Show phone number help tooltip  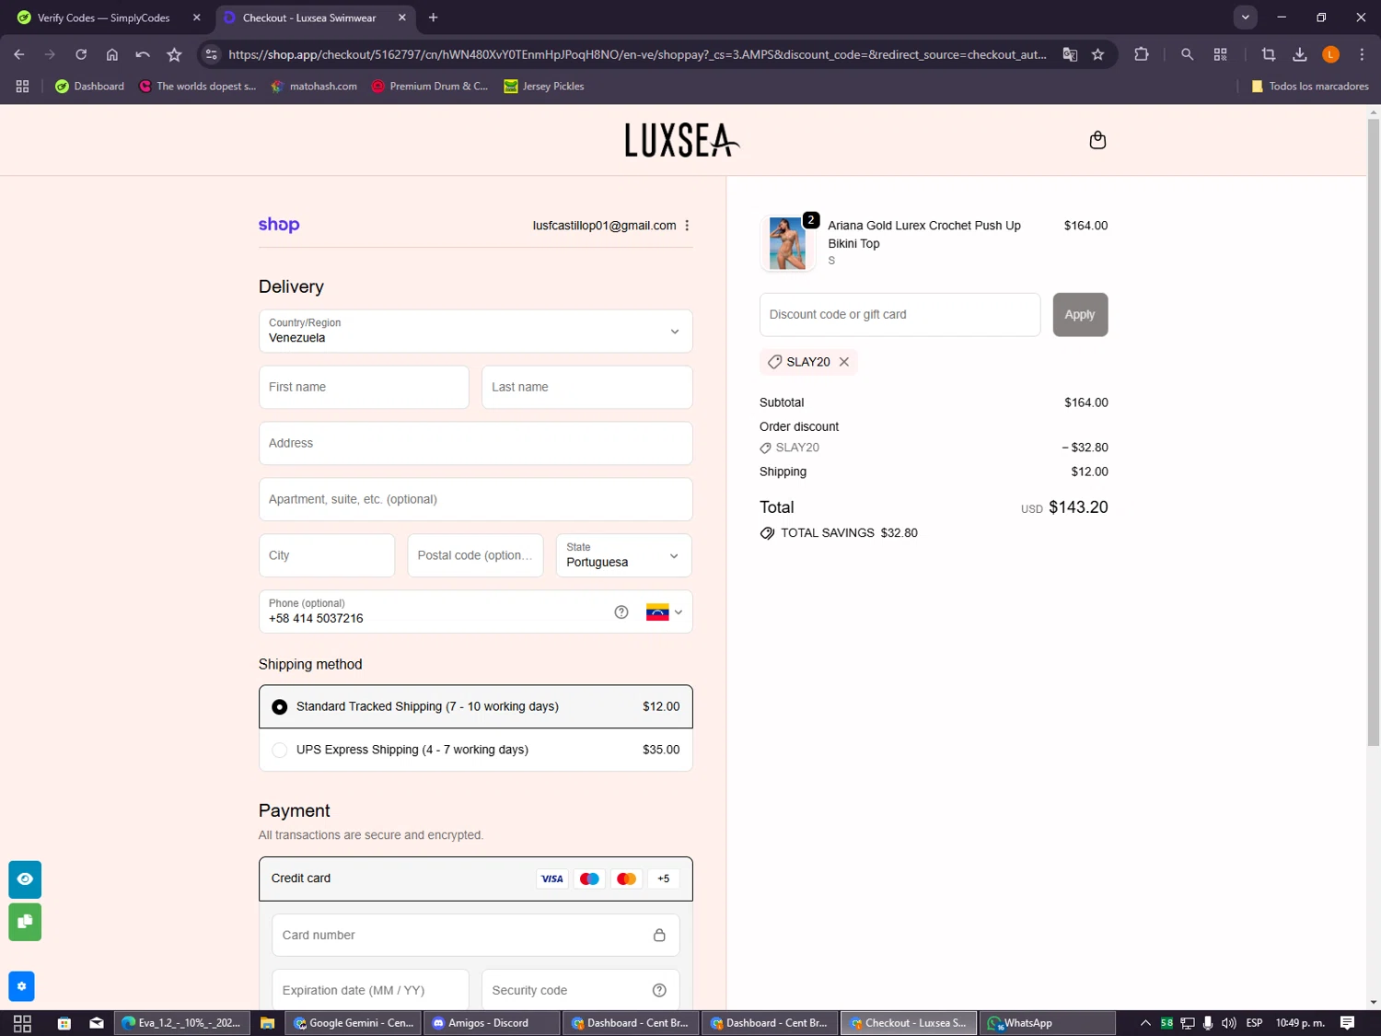[621, 612]
